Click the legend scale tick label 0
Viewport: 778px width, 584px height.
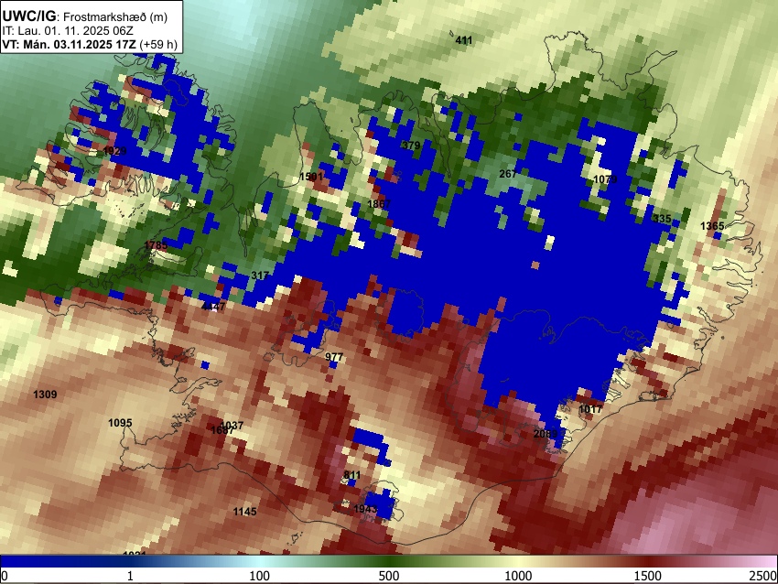[x=5, y=576]
